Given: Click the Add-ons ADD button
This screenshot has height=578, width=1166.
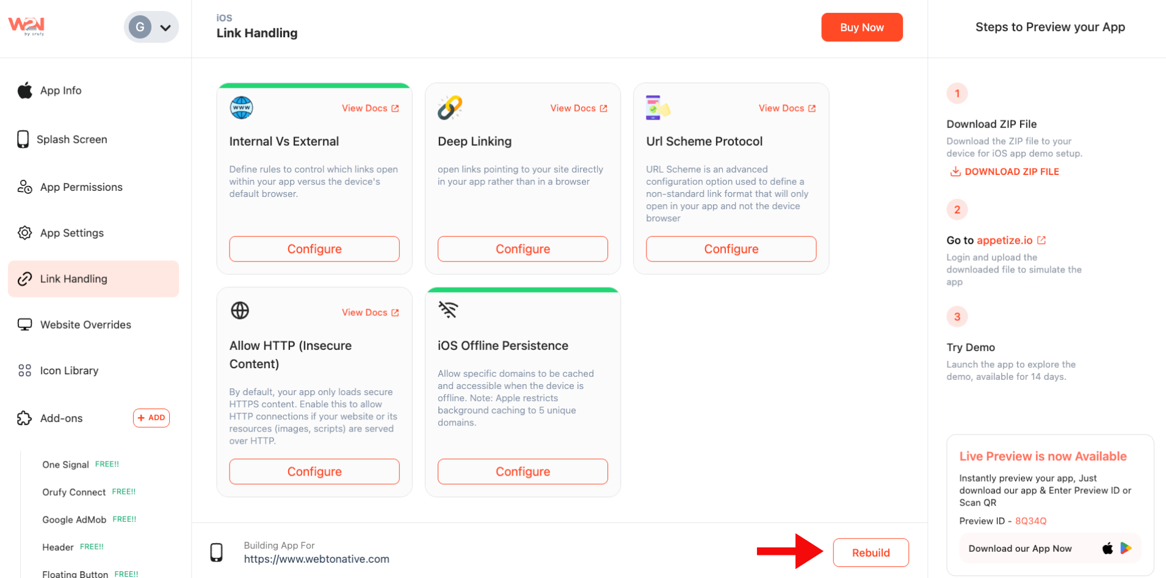Looking at the screenshot, I should [x=151, y=418].
